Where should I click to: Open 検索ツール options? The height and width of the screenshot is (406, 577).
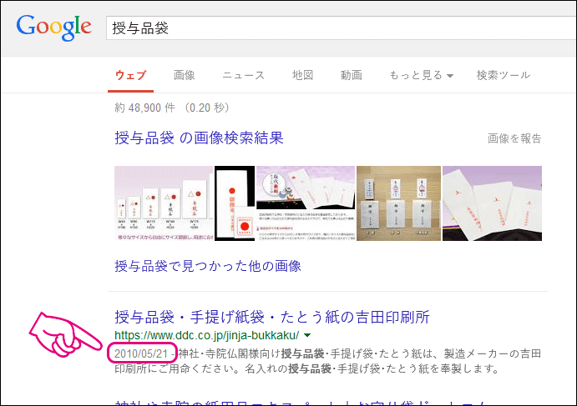(x=504, y=75)
